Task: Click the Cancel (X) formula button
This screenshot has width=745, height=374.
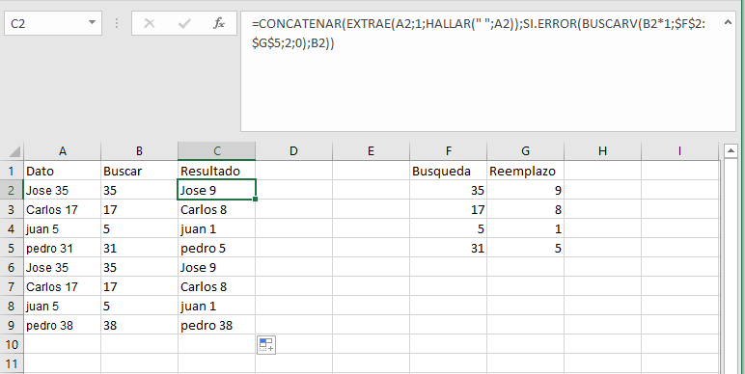Action: pos(150,23)
